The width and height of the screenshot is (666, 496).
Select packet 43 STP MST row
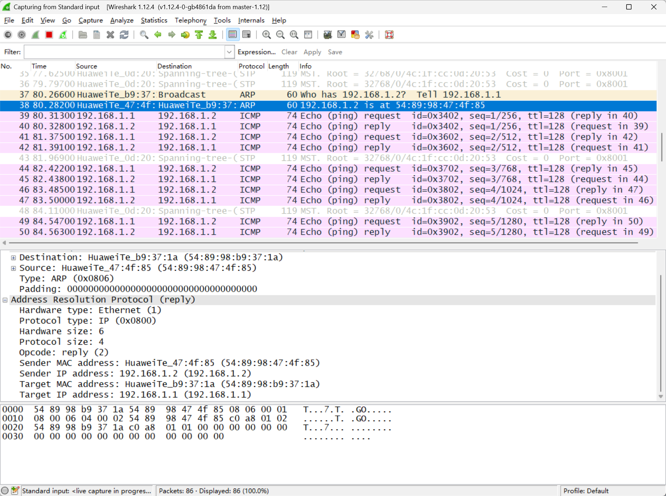[328, 158]
